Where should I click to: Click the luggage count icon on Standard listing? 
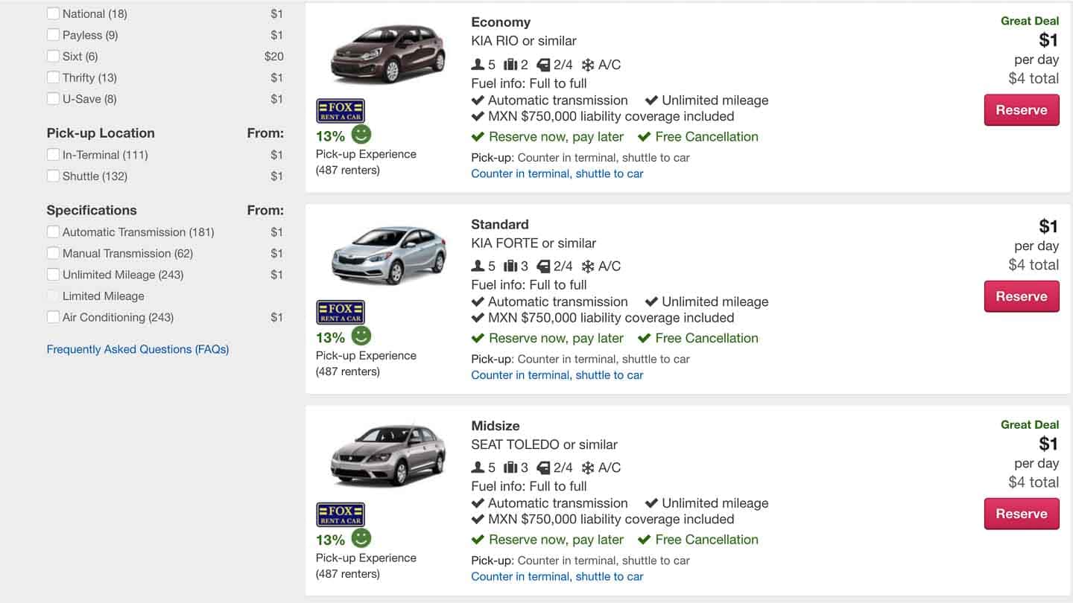point(511,266)
